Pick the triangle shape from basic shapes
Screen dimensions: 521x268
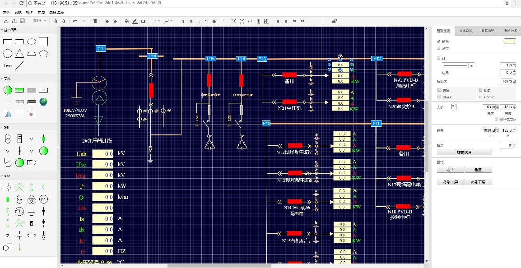[19, 54]
